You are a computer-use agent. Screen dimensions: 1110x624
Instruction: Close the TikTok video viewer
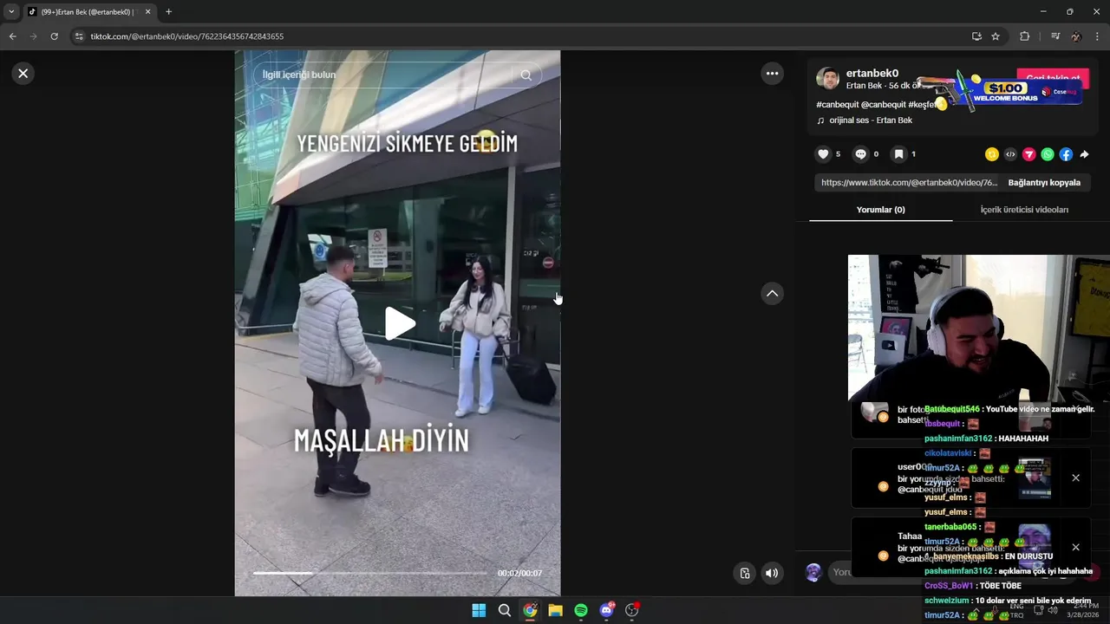[23, 74]
